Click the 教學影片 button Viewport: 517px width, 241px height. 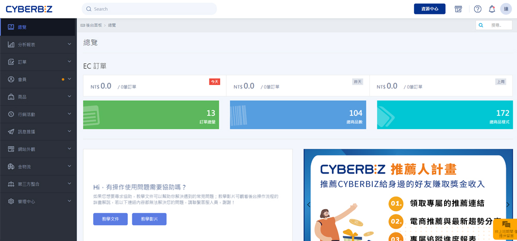tap(149, 219)
